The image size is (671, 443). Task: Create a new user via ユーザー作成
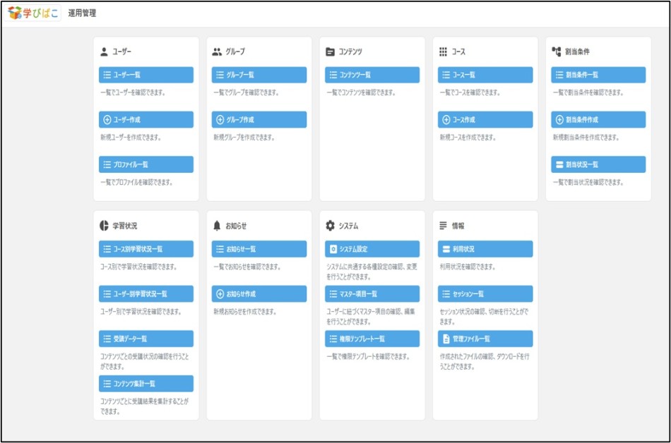(x=146, y=120)
